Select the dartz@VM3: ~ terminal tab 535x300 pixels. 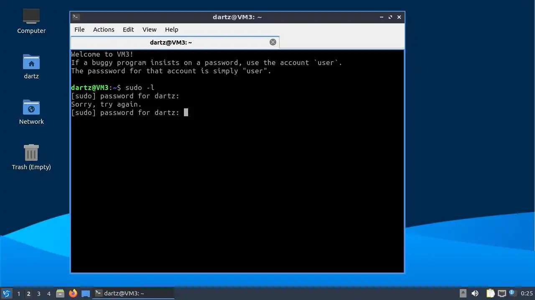click(x=175, y=42)
